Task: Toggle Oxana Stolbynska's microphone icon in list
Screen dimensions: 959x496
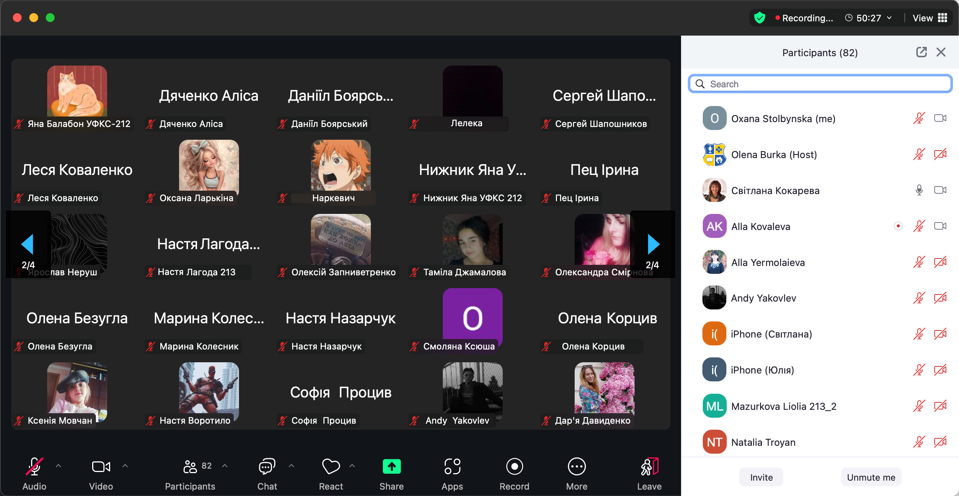Action: point(919,118)
